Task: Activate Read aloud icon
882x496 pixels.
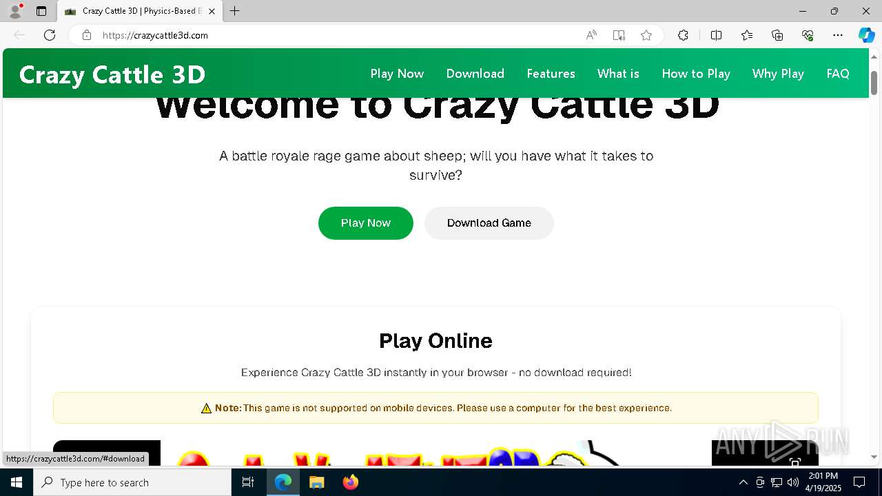Action: coord(591,35)
